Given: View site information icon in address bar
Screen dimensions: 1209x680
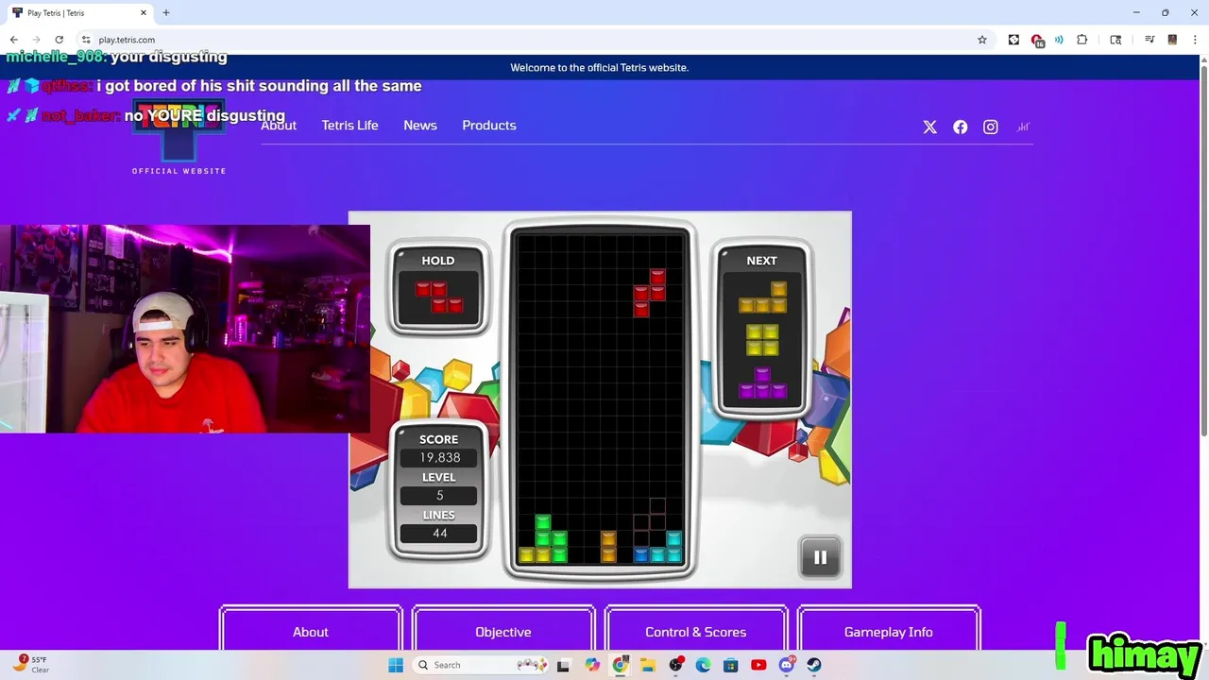Looking at the screenshot, I should [86, 40].
